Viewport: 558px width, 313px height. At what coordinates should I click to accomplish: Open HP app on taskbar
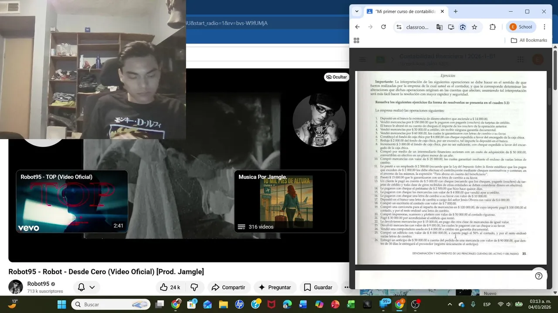239,304
